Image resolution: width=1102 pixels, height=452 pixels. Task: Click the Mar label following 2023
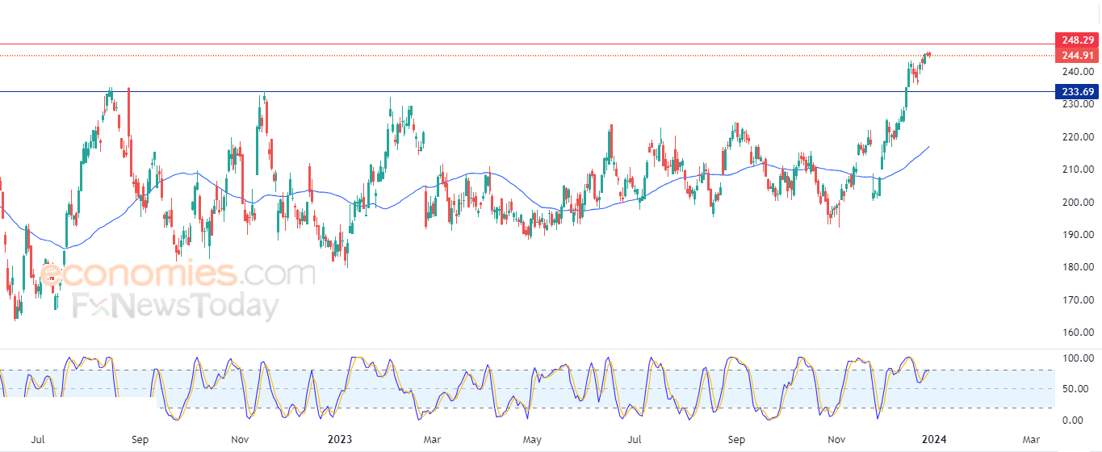(432, 440)
